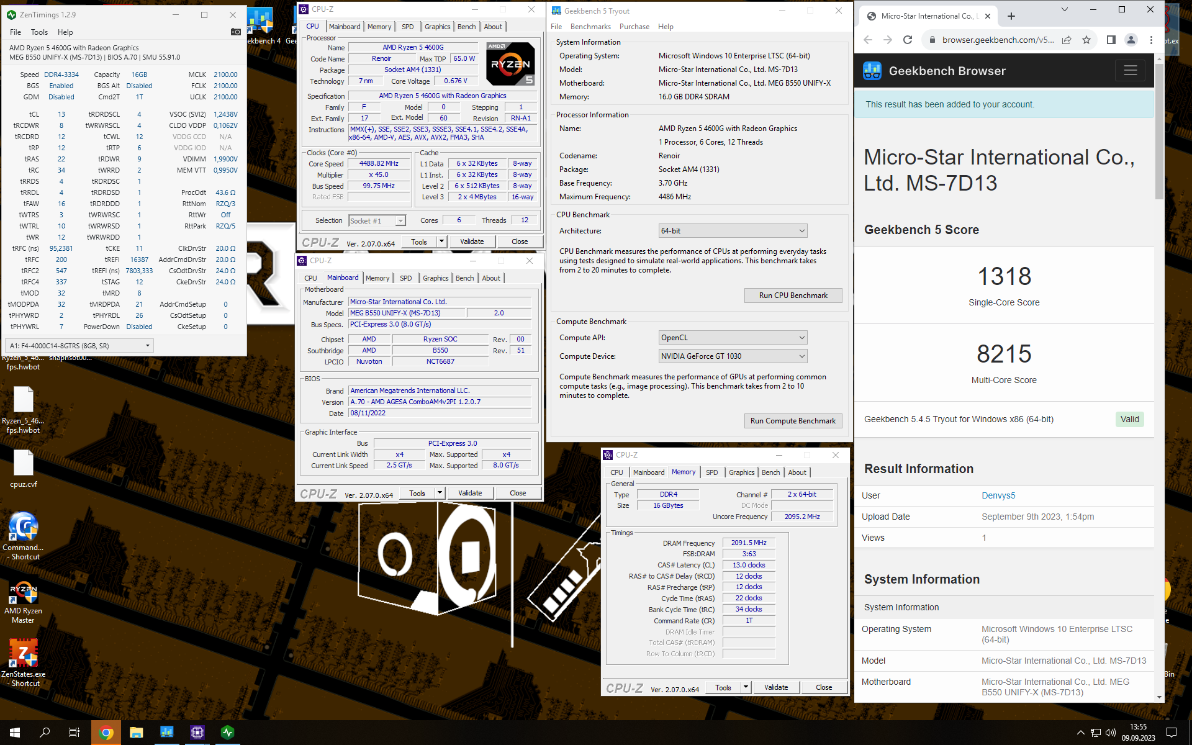Open ZenStates.exe shortcut on desktop

(x=23, y=663)
